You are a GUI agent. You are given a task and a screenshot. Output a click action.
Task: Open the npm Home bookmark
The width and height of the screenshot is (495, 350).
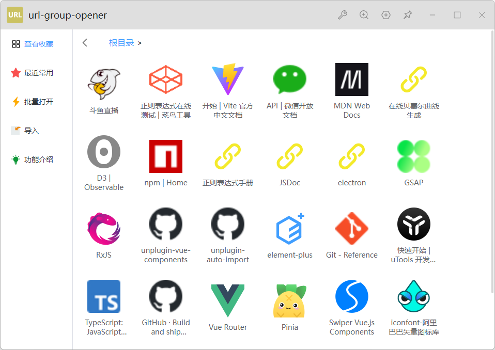point(166,156)
